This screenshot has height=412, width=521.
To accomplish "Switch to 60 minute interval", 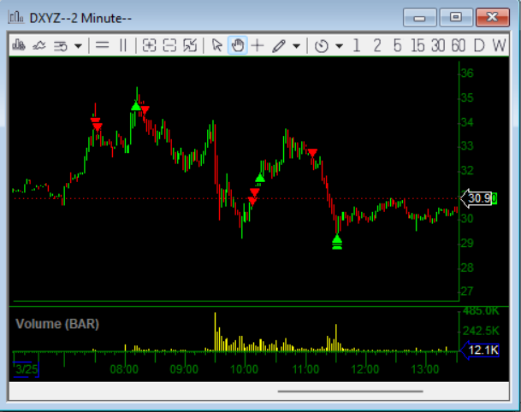I will pyautogui.click(x=459, y=45).
